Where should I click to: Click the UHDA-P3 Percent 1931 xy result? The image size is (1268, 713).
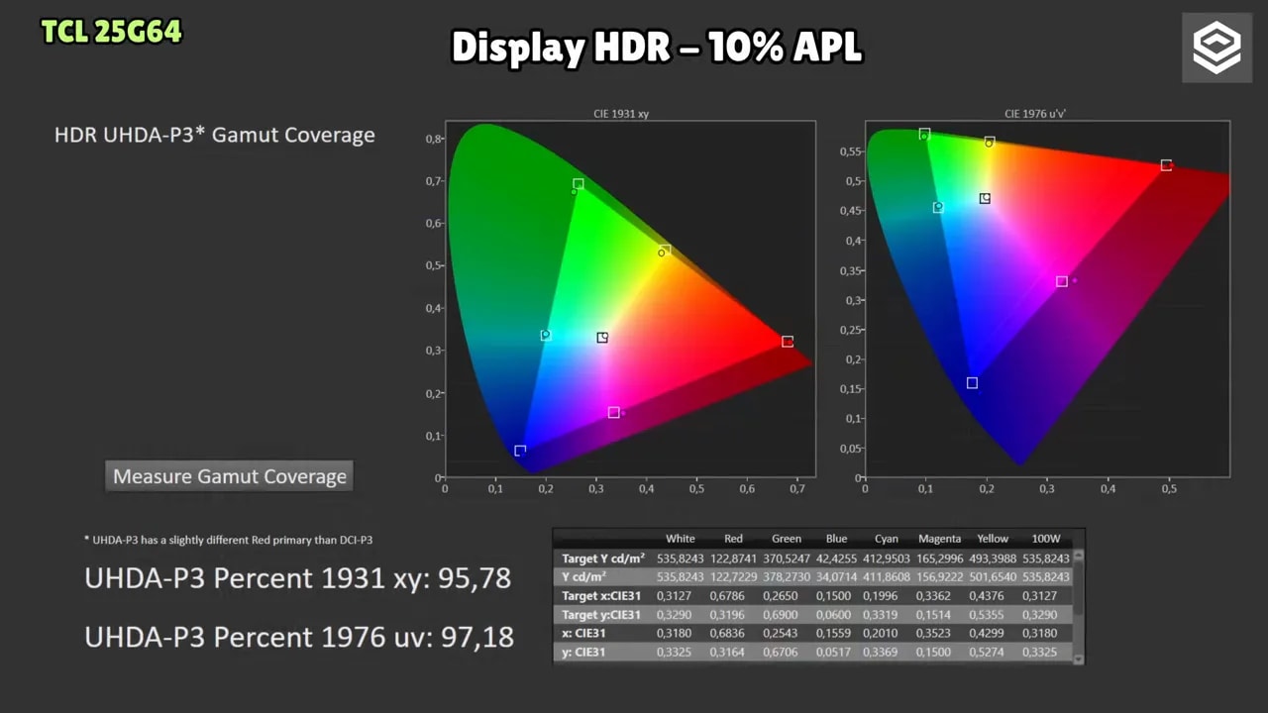(297, 578)
